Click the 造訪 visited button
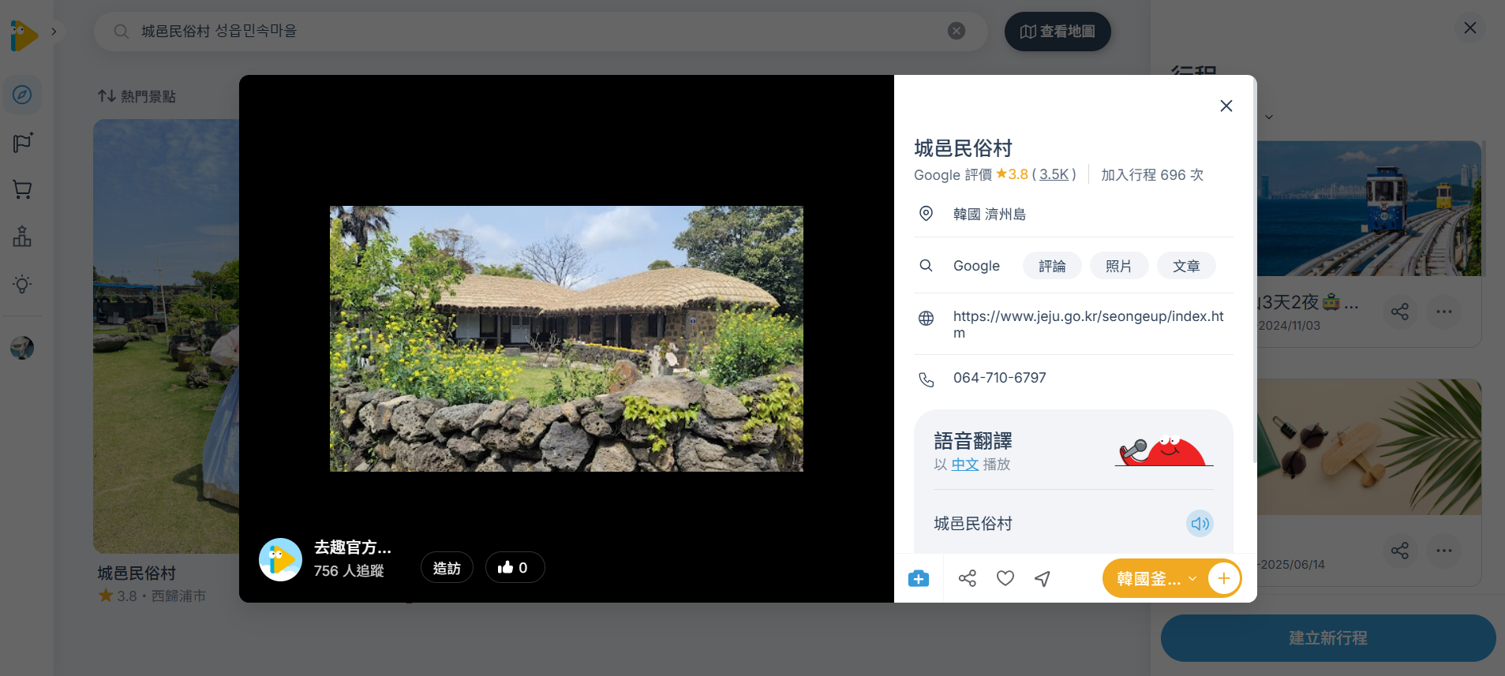The height and width of the screenshot is (676, 1505). 447,567
